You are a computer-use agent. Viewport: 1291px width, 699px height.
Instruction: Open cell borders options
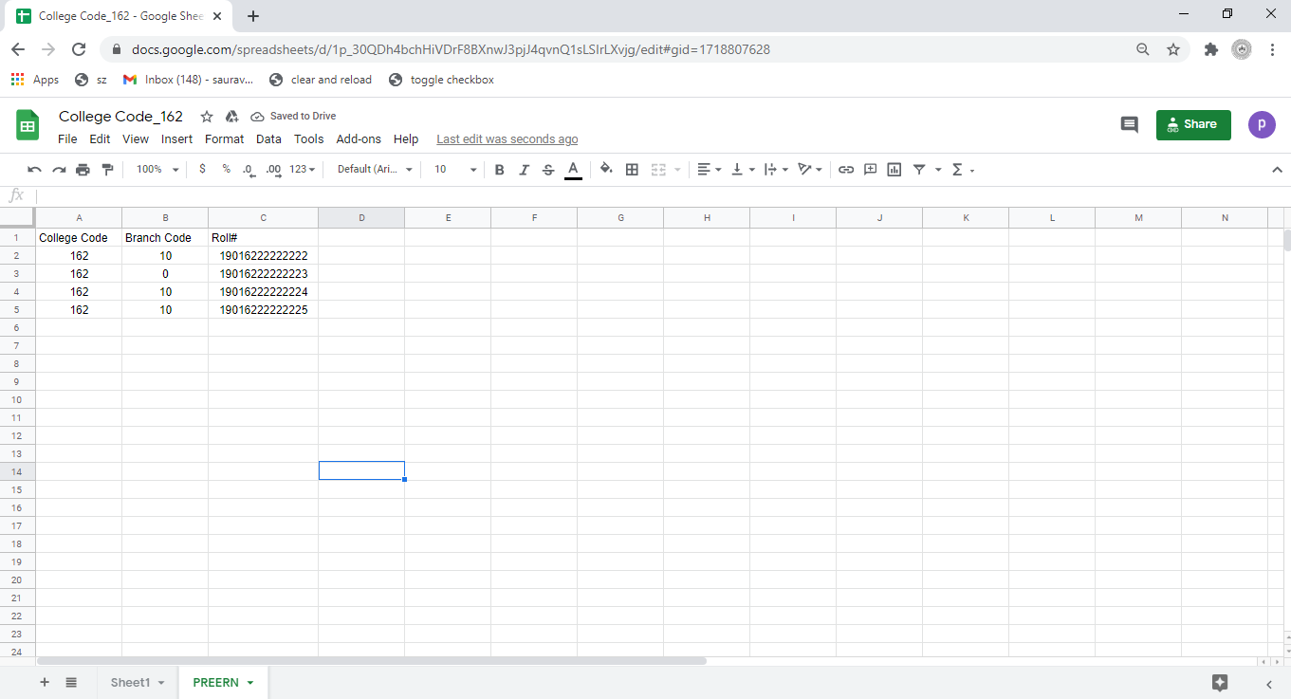(x=632, y=170)
